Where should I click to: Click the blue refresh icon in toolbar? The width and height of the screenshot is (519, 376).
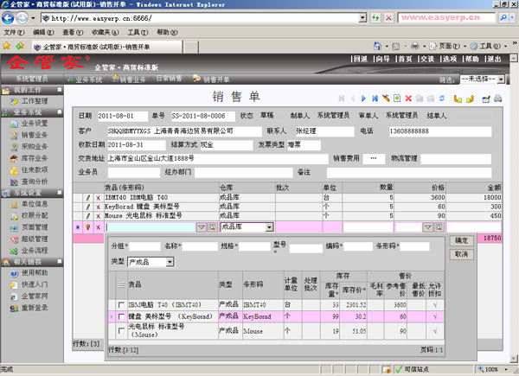click(442, 99)
